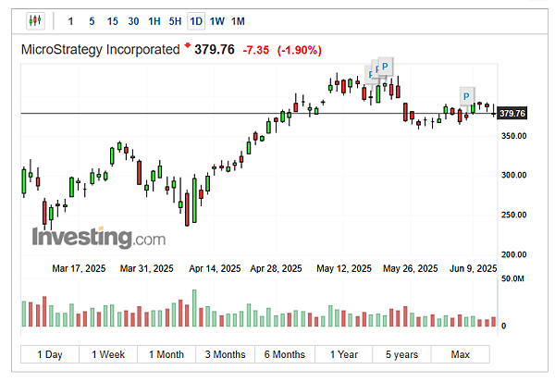Image resolution: width=555 pixels, height=382 pixels.
Task: Click the 300.00 price axis label
Action: coord(514,175)
